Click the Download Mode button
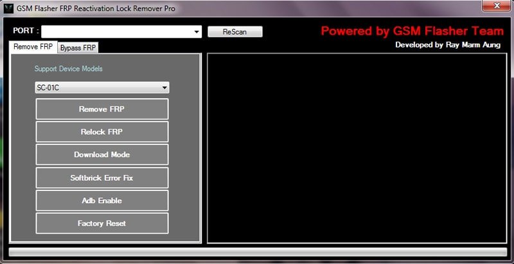The width and height of the screenshot is (514, 264). 102,154
